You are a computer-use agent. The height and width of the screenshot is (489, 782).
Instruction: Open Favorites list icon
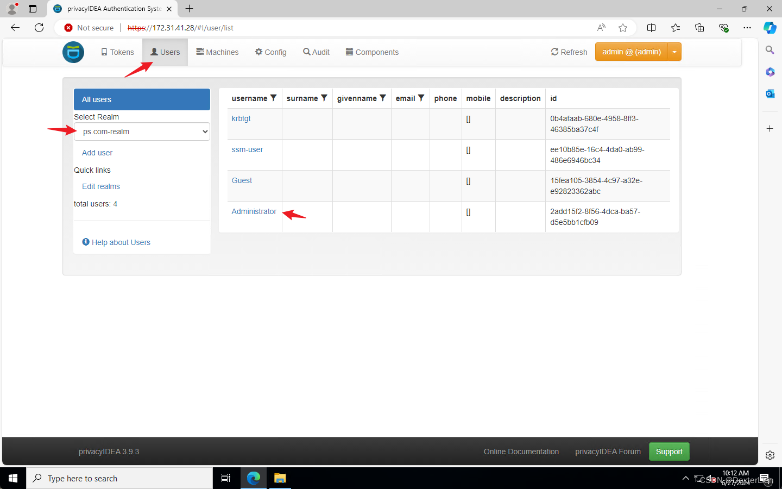pyautogui.click(x=676, y=28)
